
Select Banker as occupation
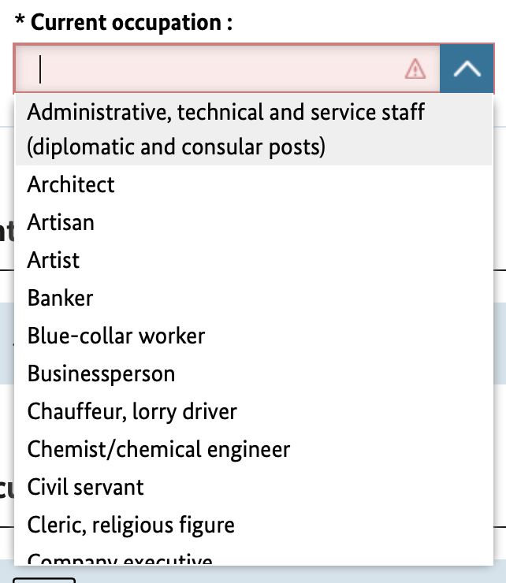pos(60,298)
